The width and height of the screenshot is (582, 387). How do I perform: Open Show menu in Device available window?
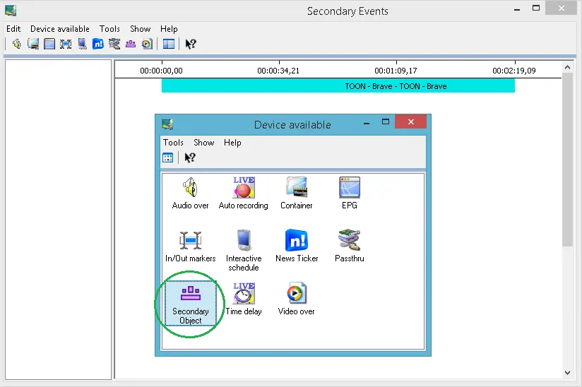click(203, 143)
